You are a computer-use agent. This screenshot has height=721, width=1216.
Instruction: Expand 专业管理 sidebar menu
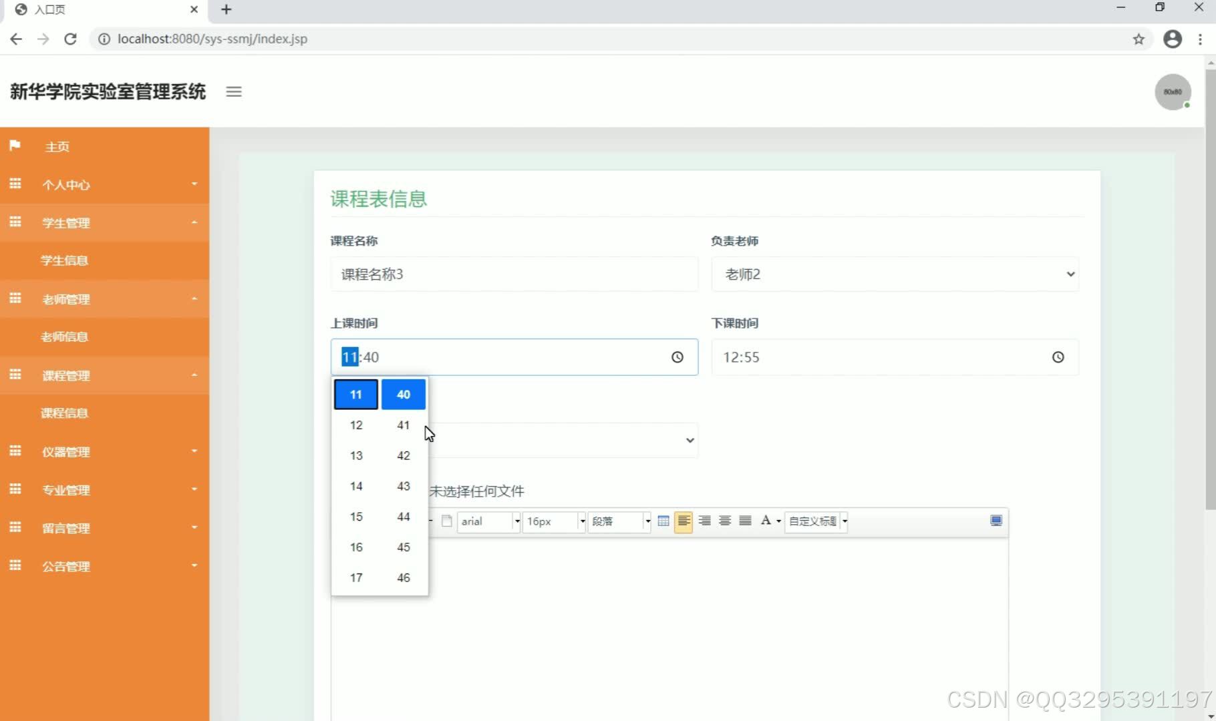coord(104,489)
